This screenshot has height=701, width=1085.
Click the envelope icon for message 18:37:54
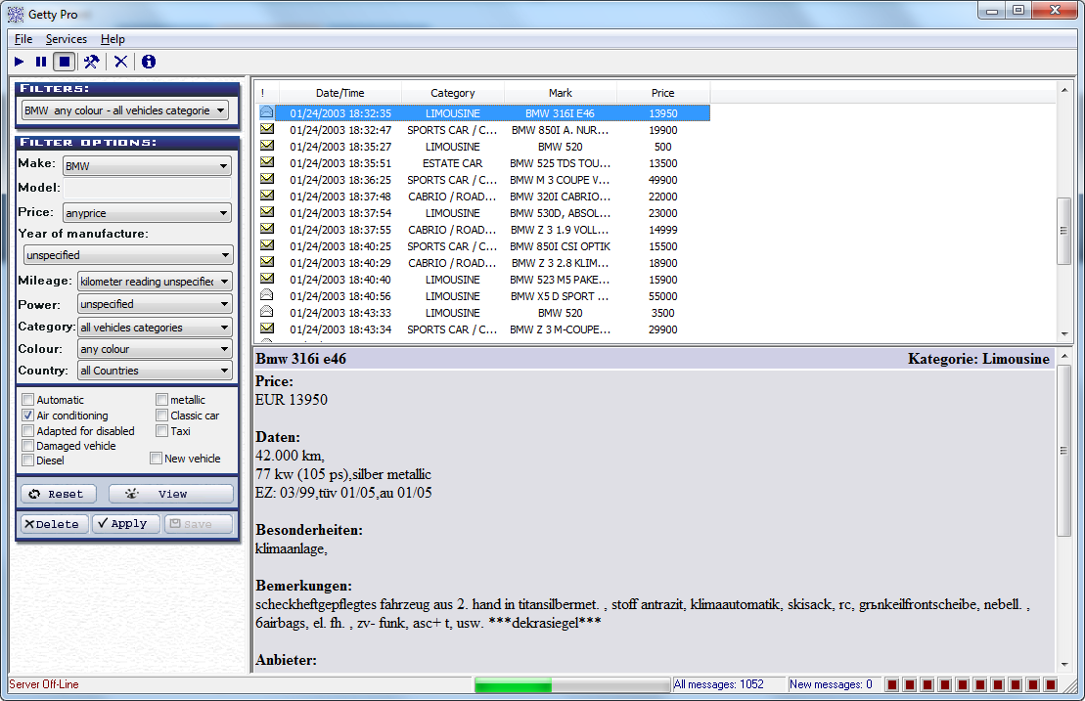(x=266, y=212)
